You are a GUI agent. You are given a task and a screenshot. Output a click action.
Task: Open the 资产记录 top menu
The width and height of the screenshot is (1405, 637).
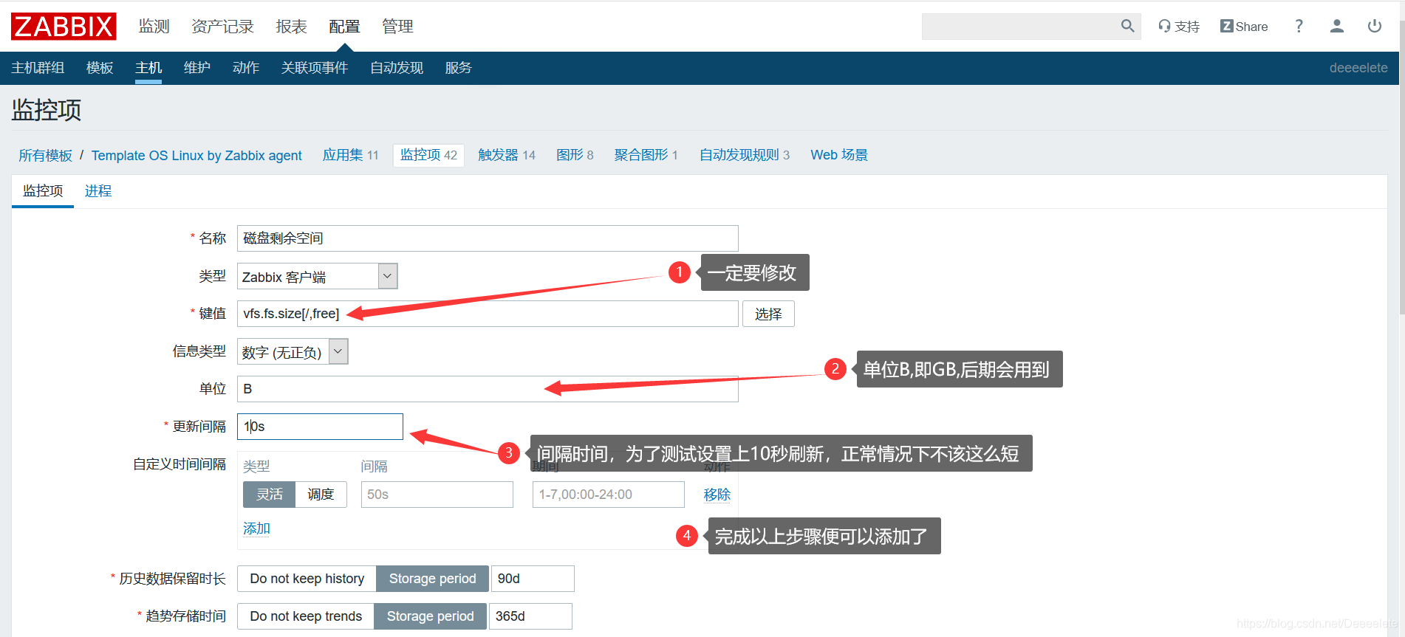click(x=222, y=27)
